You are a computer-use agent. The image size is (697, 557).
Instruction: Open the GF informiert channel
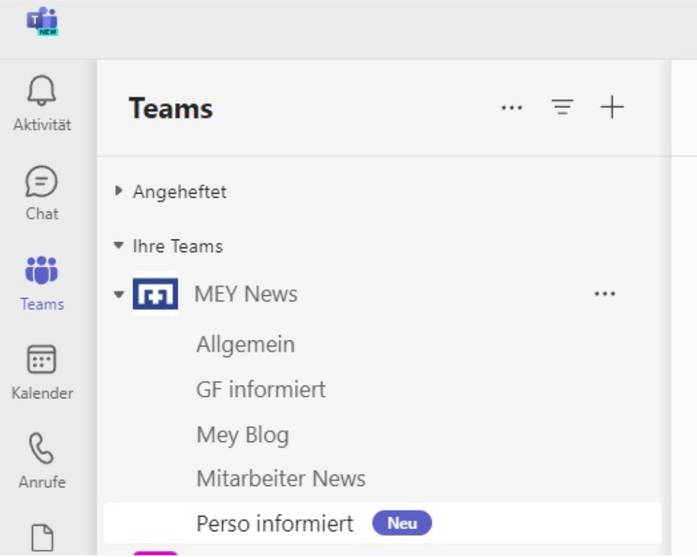[261, 389]
